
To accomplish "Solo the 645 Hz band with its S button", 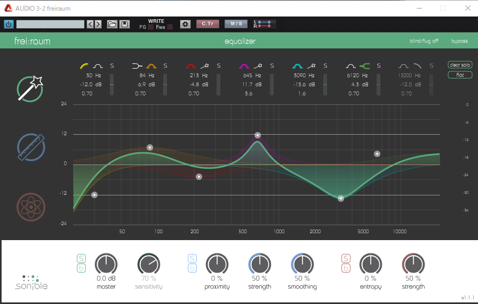I will pos(272,66).
